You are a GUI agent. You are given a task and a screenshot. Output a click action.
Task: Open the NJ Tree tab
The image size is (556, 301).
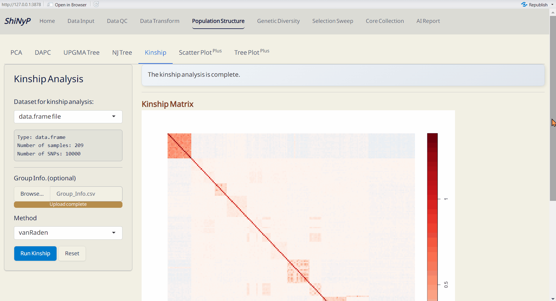pyautogui.click(x=122, y=52)
